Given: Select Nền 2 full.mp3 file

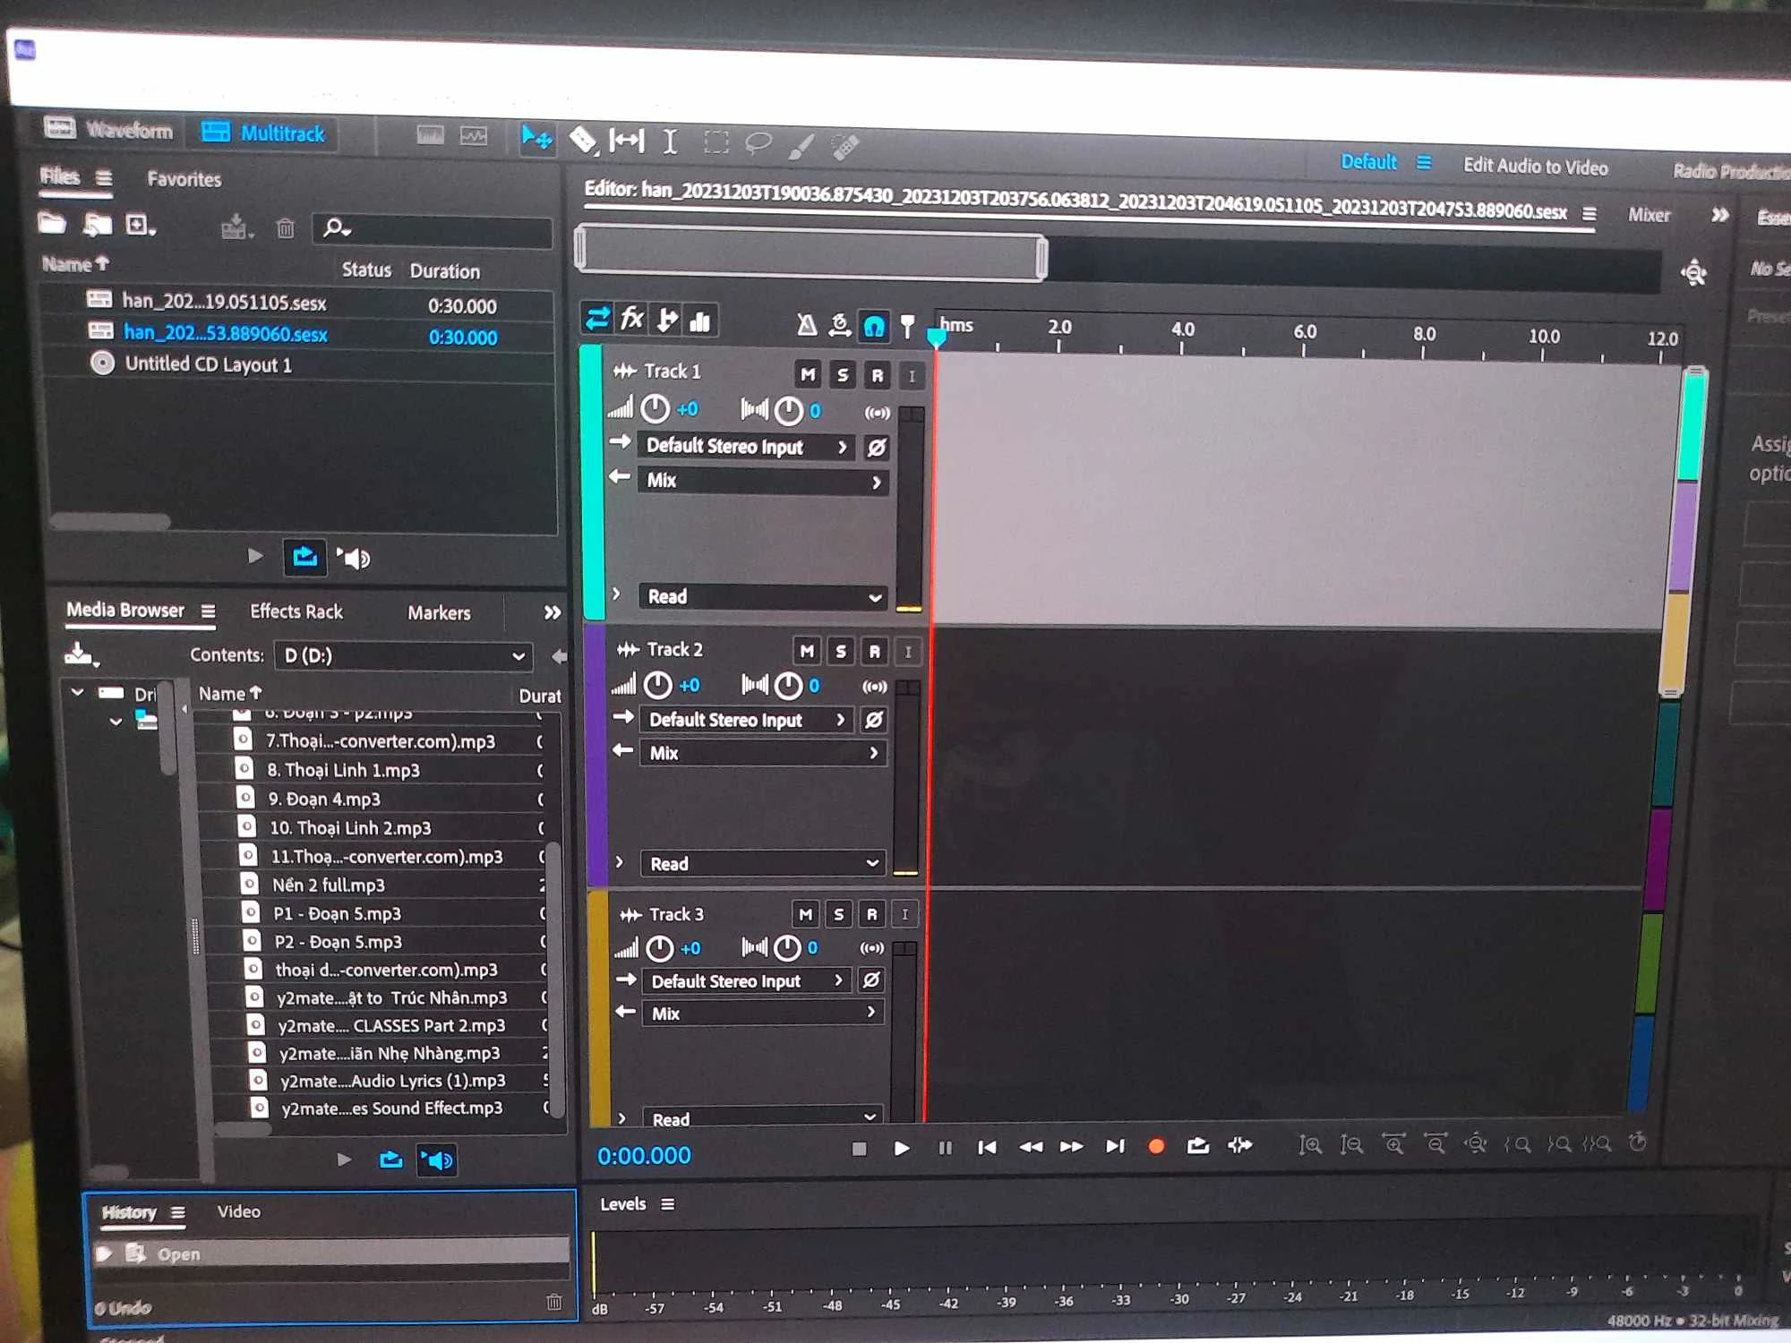Looking at the screenshot, I should pyautogui.click(x=329, y=885).
